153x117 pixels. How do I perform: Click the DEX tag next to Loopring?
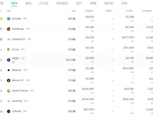click(x=26, y=101)
